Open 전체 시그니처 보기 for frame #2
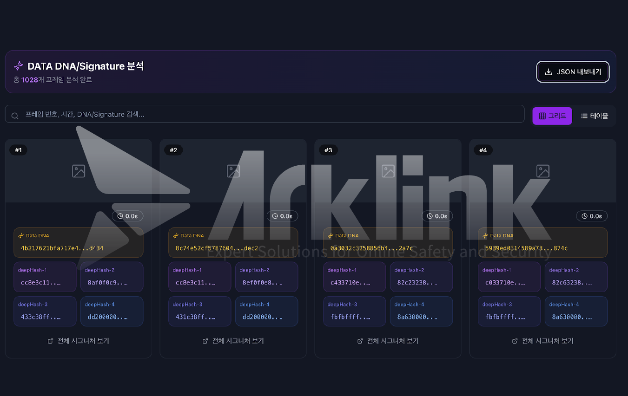Image resolution: width=628 pixels, height=396 pixels. 233,341
